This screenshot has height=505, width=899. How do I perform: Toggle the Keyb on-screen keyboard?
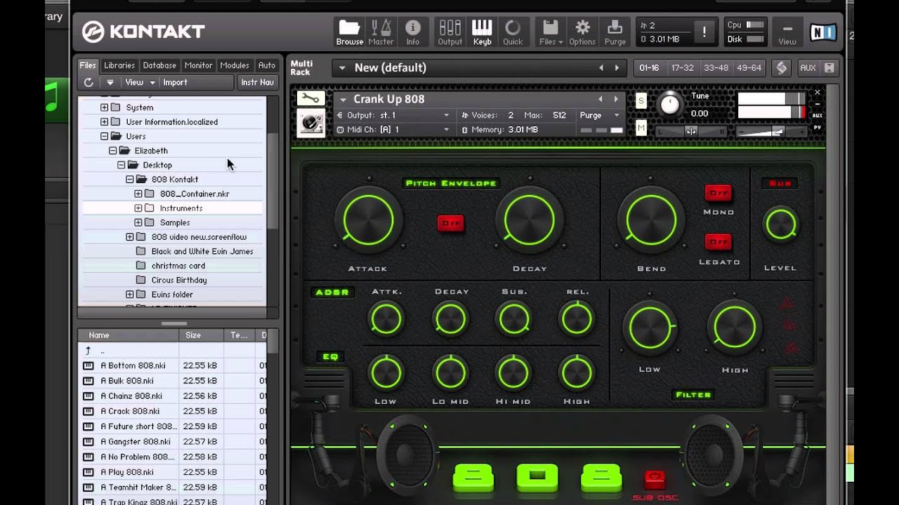tap(482, 32)
